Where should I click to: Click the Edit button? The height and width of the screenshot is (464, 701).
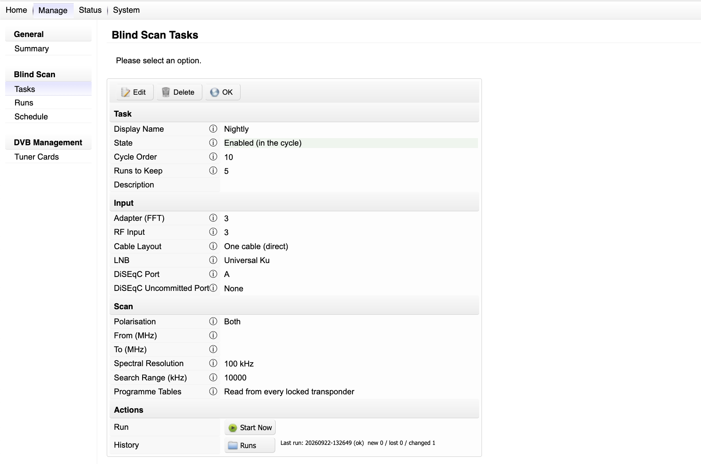[x=135, y=92]
